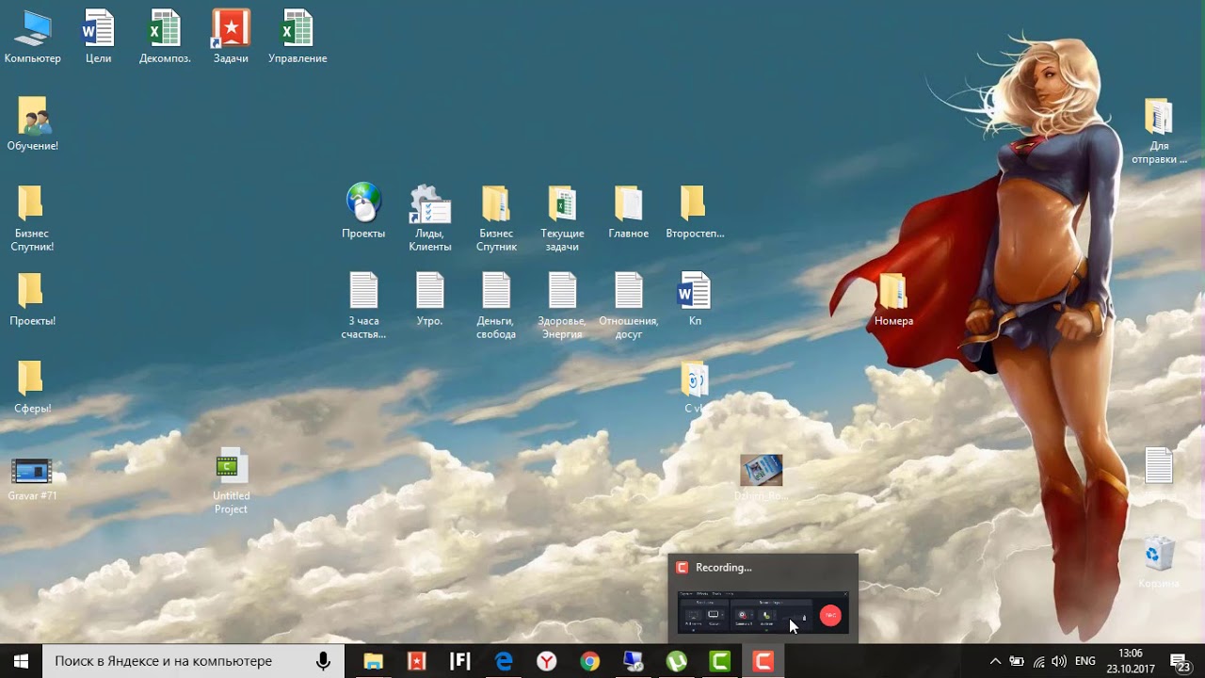
Task: Open File Explorer from the taskbar
Action: click(x=373, y=661)
